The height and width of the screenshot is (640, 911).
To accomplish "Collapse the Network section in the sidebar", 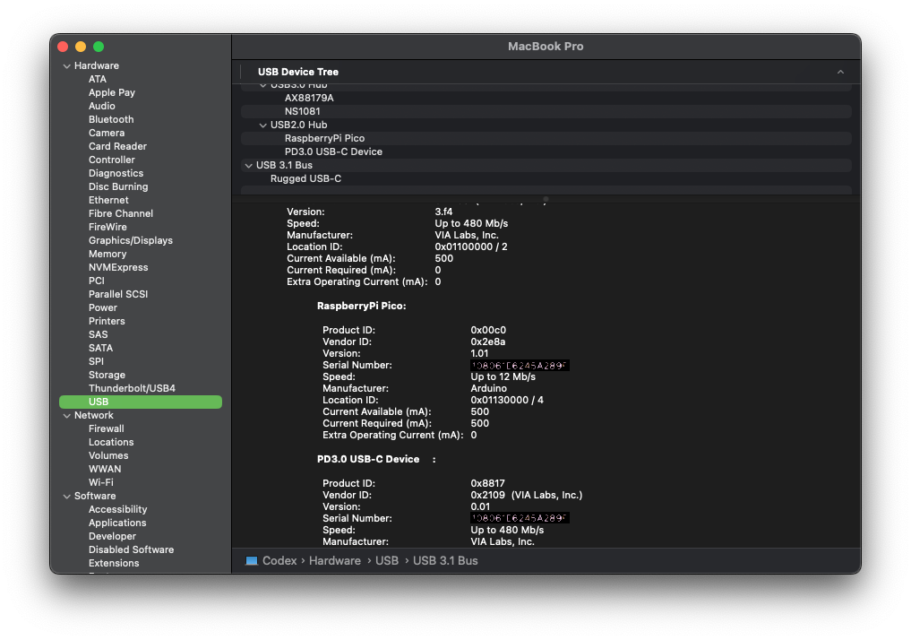I will click(66, 416).
